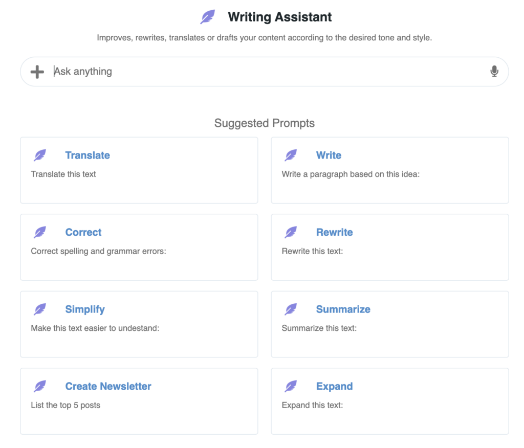Select the Correct prompt title
The image size is (524, 448).
pyautogui.click(x=83, y=233)
